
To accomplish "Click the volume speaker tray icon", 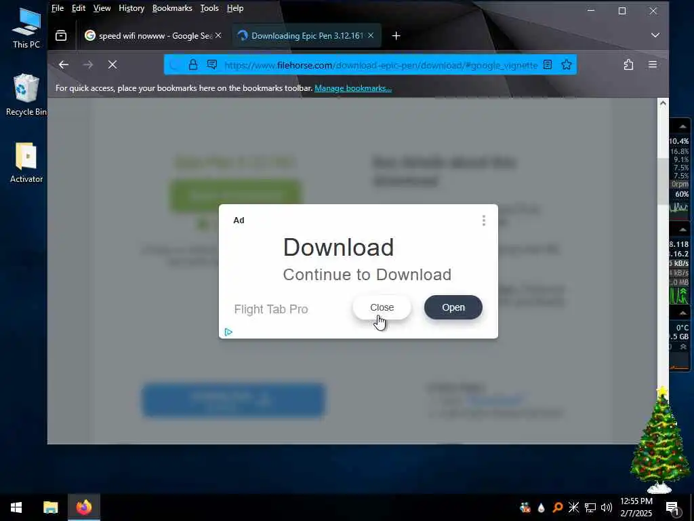I will click(607, 507).
